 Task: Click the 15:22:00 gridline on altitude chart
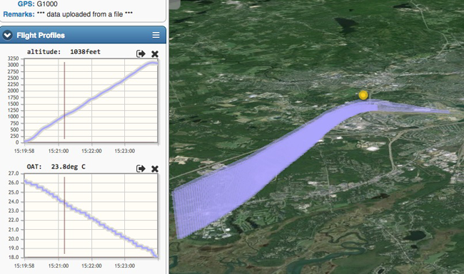91,100
